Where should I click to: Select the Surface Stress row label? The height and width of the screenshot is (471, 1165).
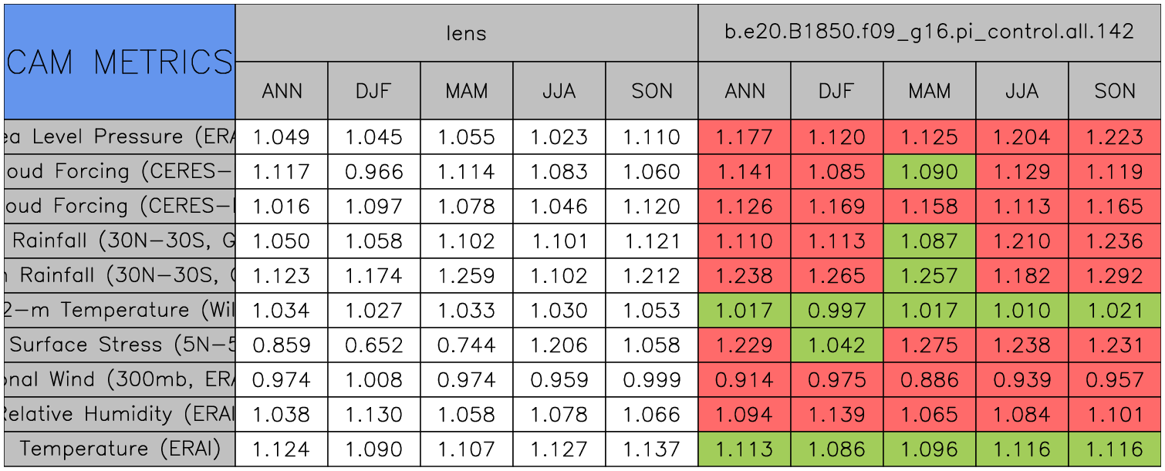[x=120, y=345]
